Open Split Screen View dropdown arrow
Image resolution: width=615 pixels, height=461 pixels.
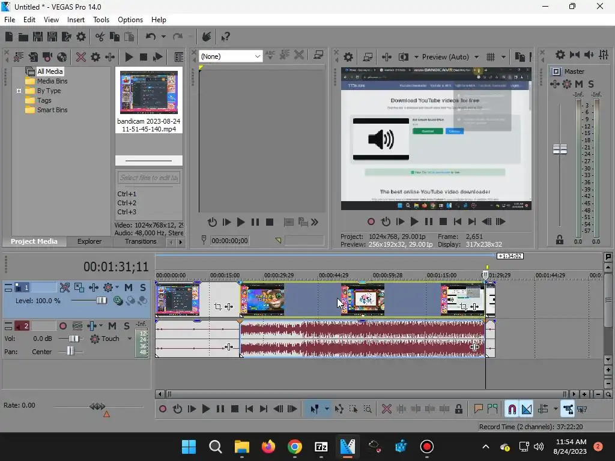416,57
